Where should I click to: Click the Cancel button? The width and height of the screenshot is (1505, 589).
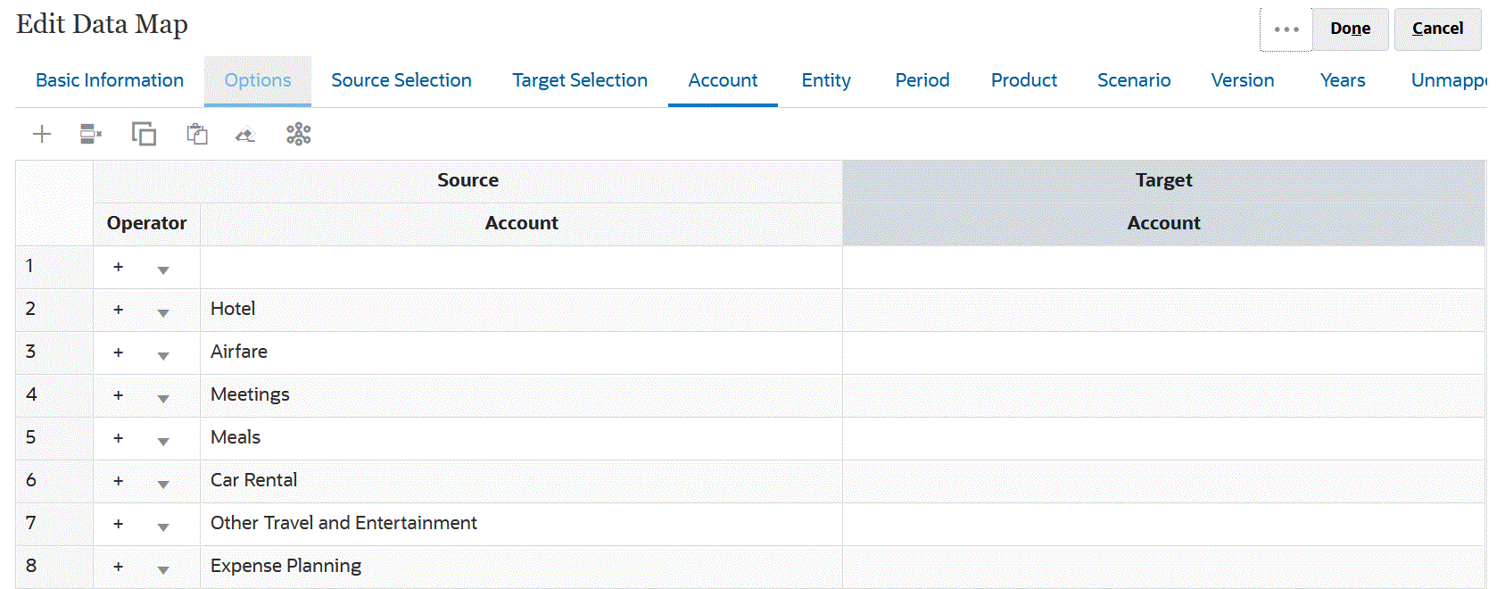pos(1437,29)
